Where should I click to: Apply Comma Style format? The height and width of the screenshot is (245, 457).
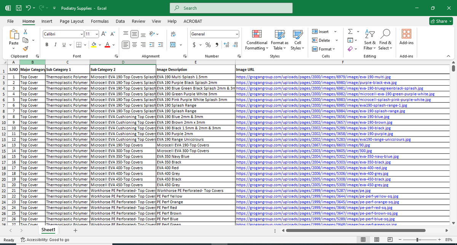[x=217, y=45]
